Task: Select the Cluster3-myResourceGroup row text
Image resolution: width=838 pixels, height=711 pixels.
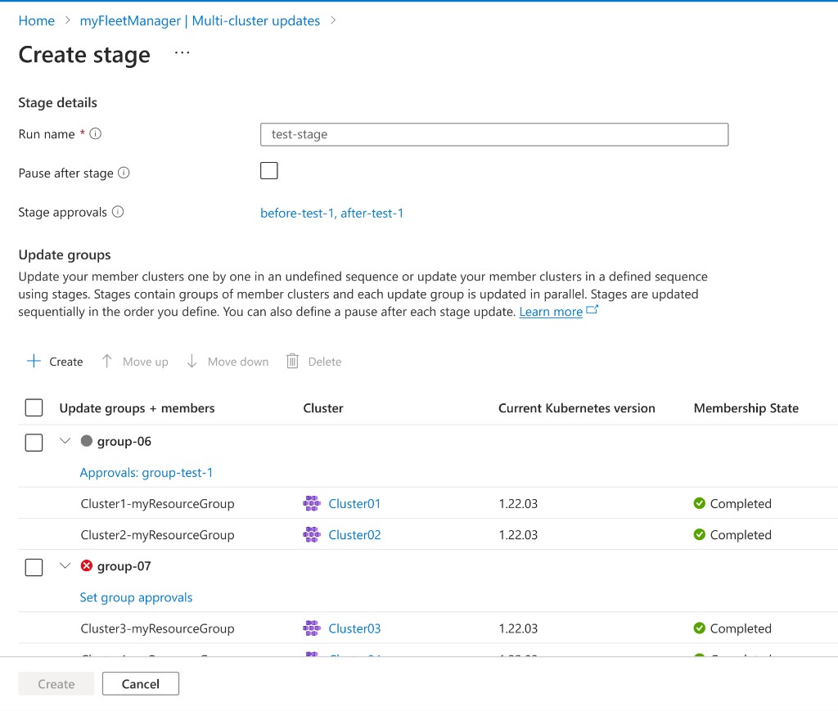Action: (x=157, y=628)
